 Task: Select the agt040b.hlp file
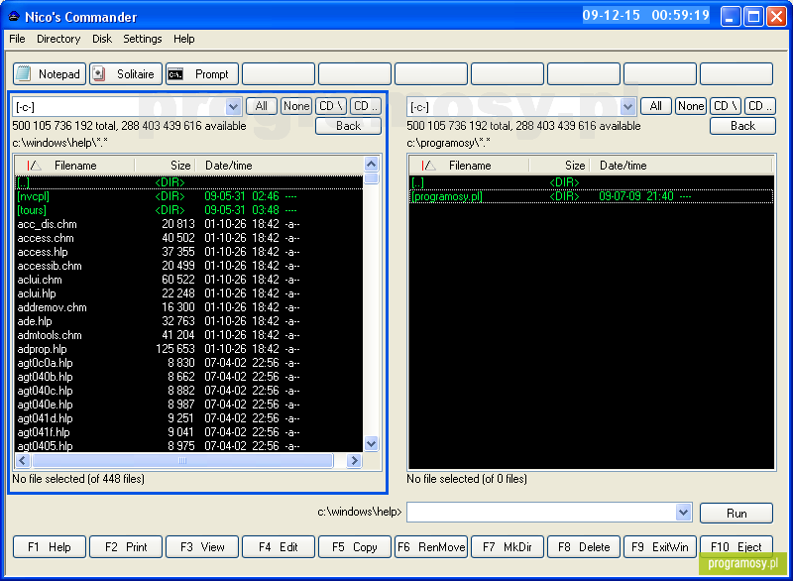click(189, 377)
